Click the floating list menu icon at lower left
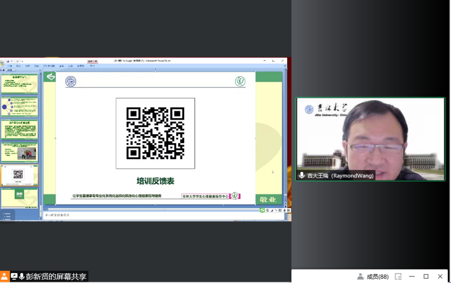This screenshot has width=451, height=283. tap(7, 214)
